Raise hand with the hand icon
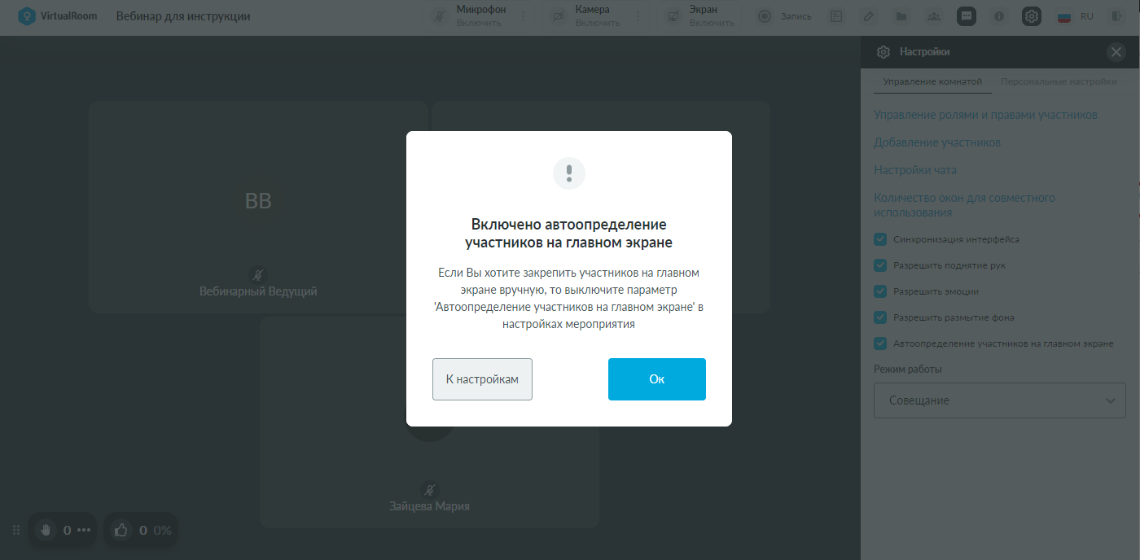The image size is (1140, 560). (x=46, y=530)
